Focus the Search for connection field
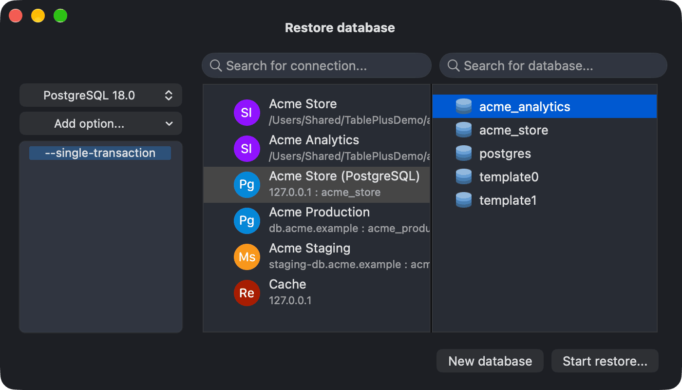The height and width of the screenshot is (390, 682). 317,66
